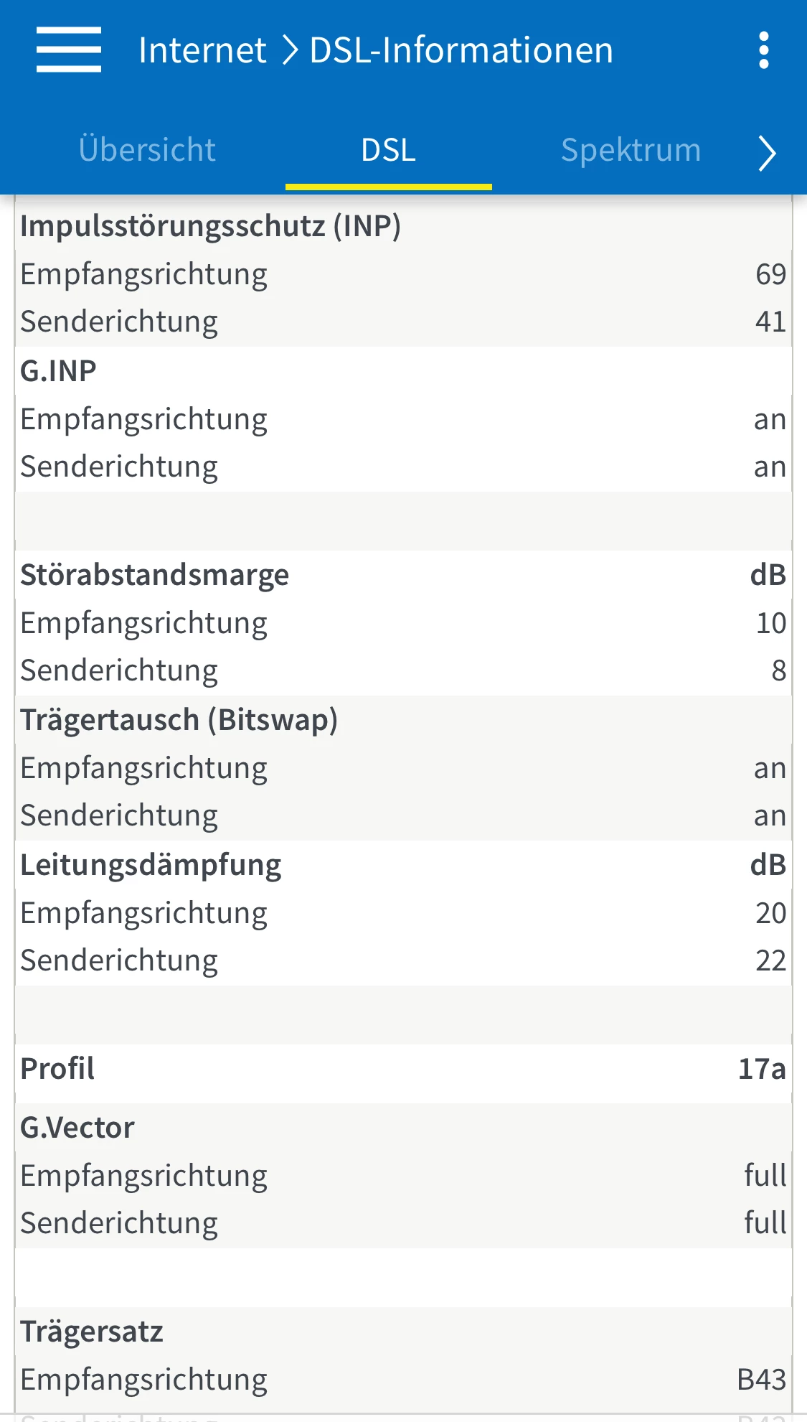The width and height of the screenshot is (807, 1422).
Task: Click the breadcrumb chevron after Internet
Action: pyautogui.click(x=289, y=50)
